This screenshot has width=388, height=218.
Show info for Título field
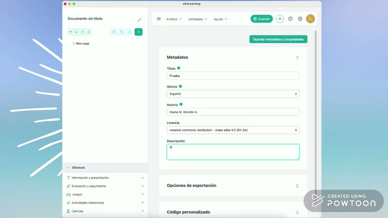[179, 68]
